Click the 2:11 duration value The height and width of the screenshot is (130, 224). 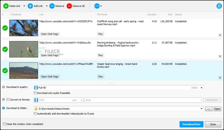coord(154,43)
